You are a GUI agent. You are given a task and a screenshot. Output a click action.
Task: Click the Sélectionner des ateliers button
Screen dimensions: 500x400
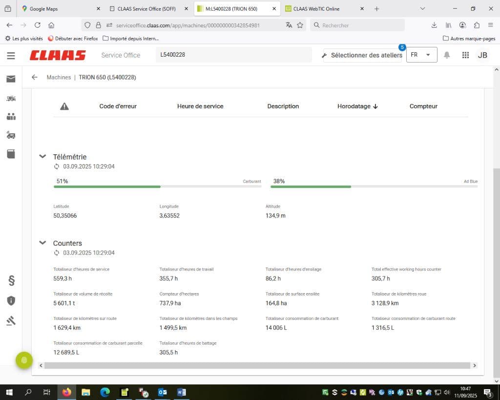[x=362, y=55]
